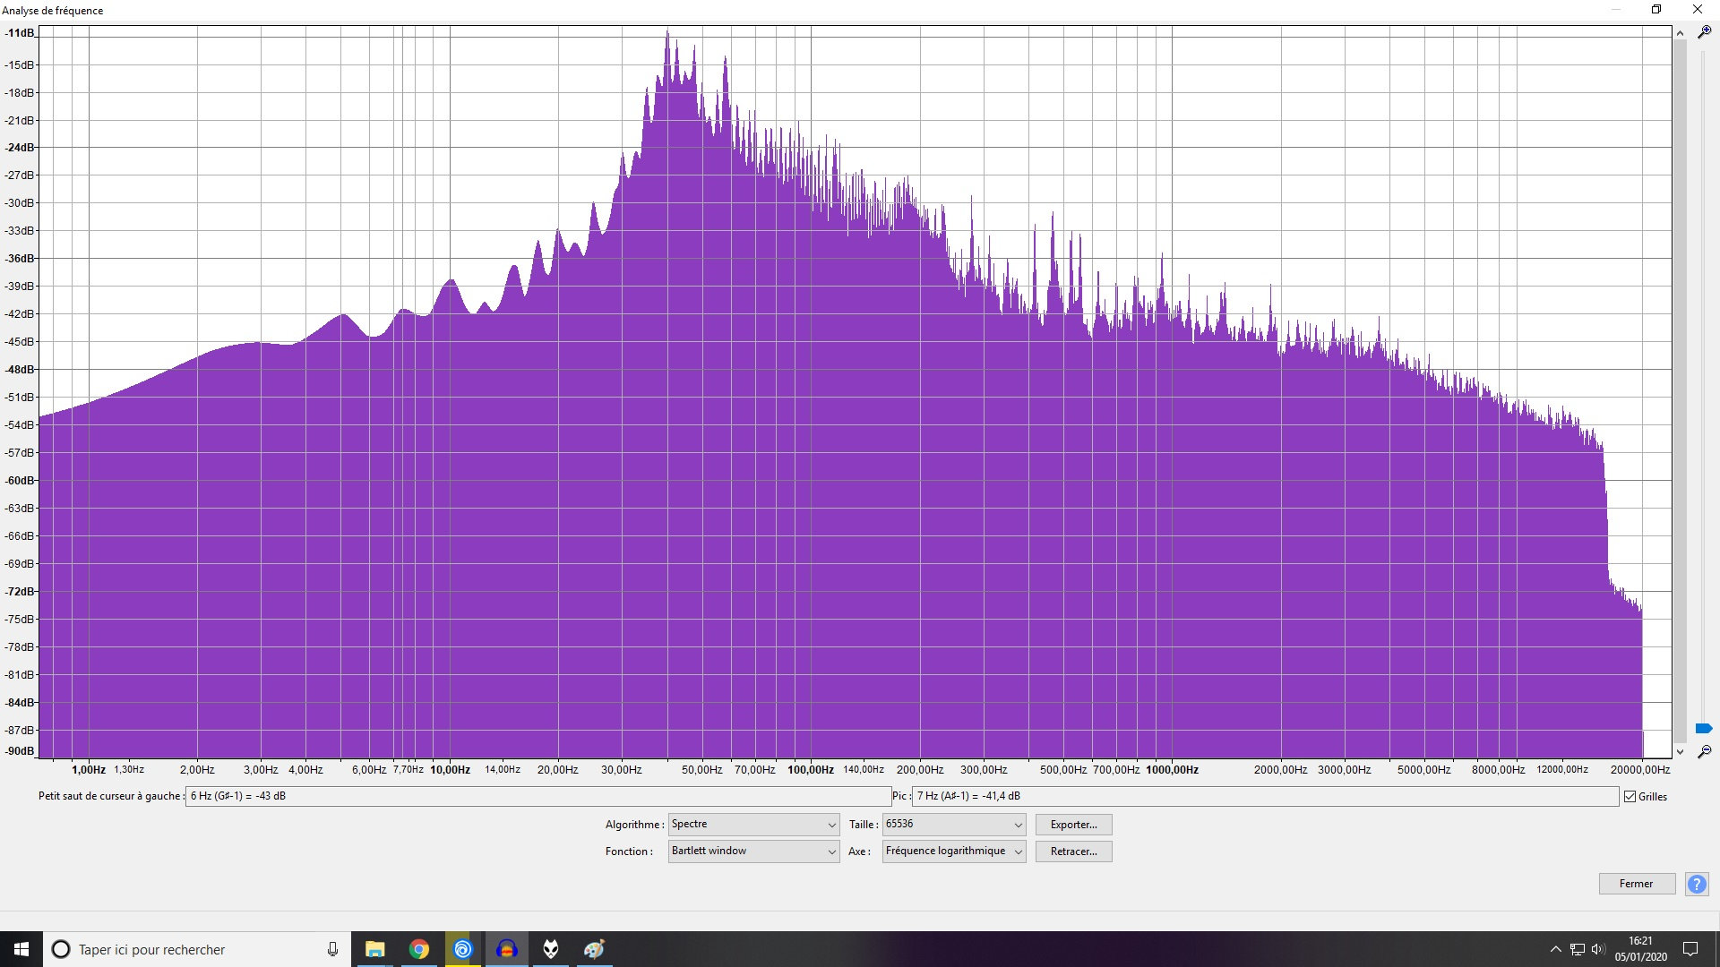The image size is (1720, 967).
Task: Open foobar2000 from the taskbar
Action: tap(551, 949)
